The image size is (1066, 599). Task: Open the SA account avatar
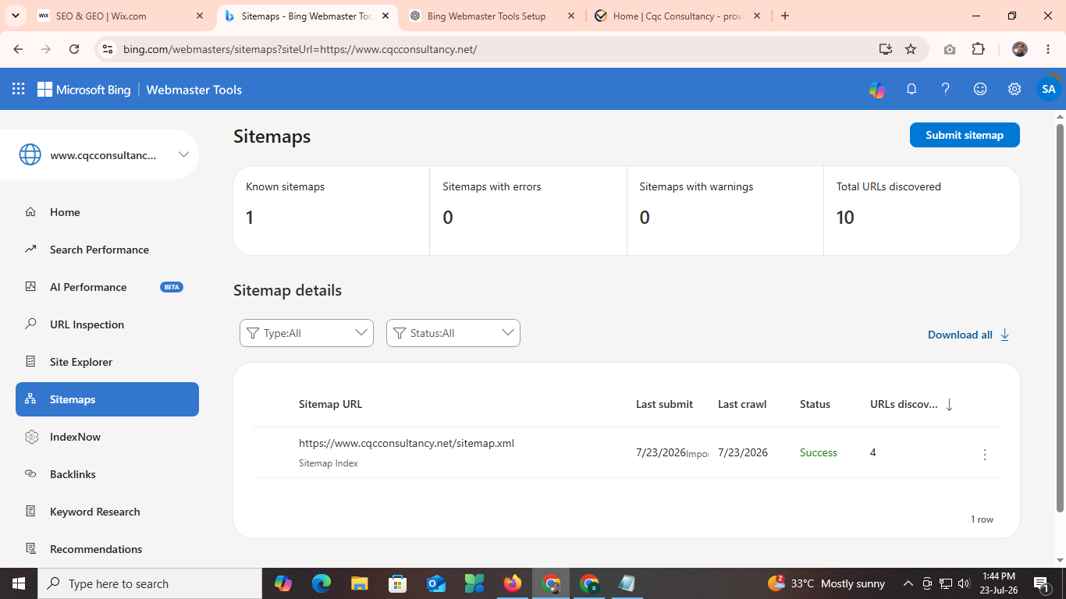[x=1049, y=90]
